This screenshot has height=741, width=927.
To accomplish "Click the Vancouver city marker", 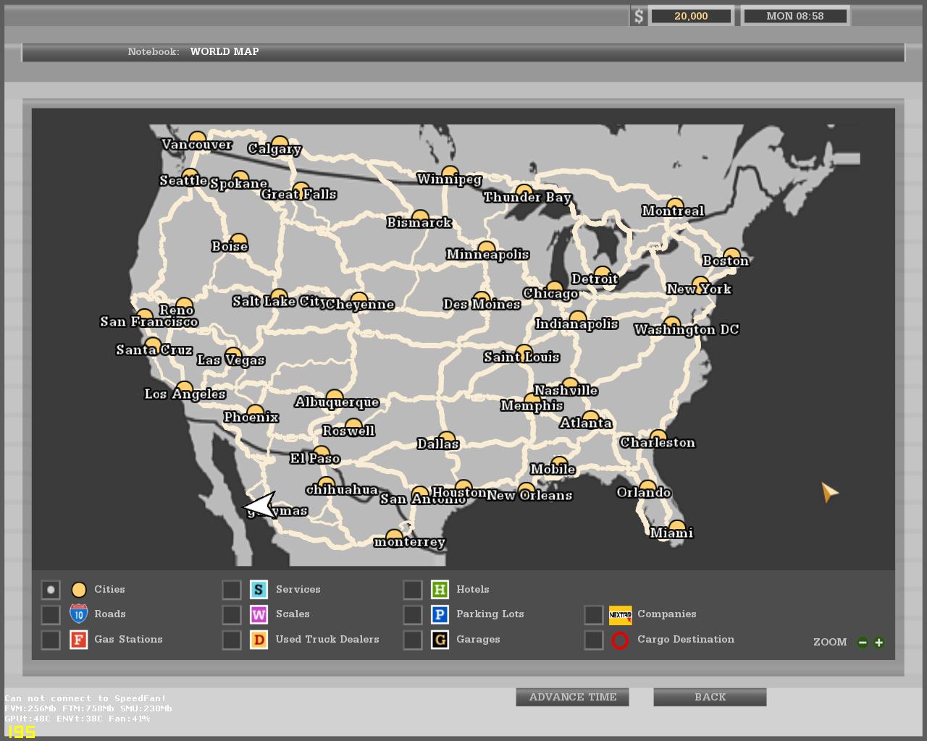I will point(197,138).
